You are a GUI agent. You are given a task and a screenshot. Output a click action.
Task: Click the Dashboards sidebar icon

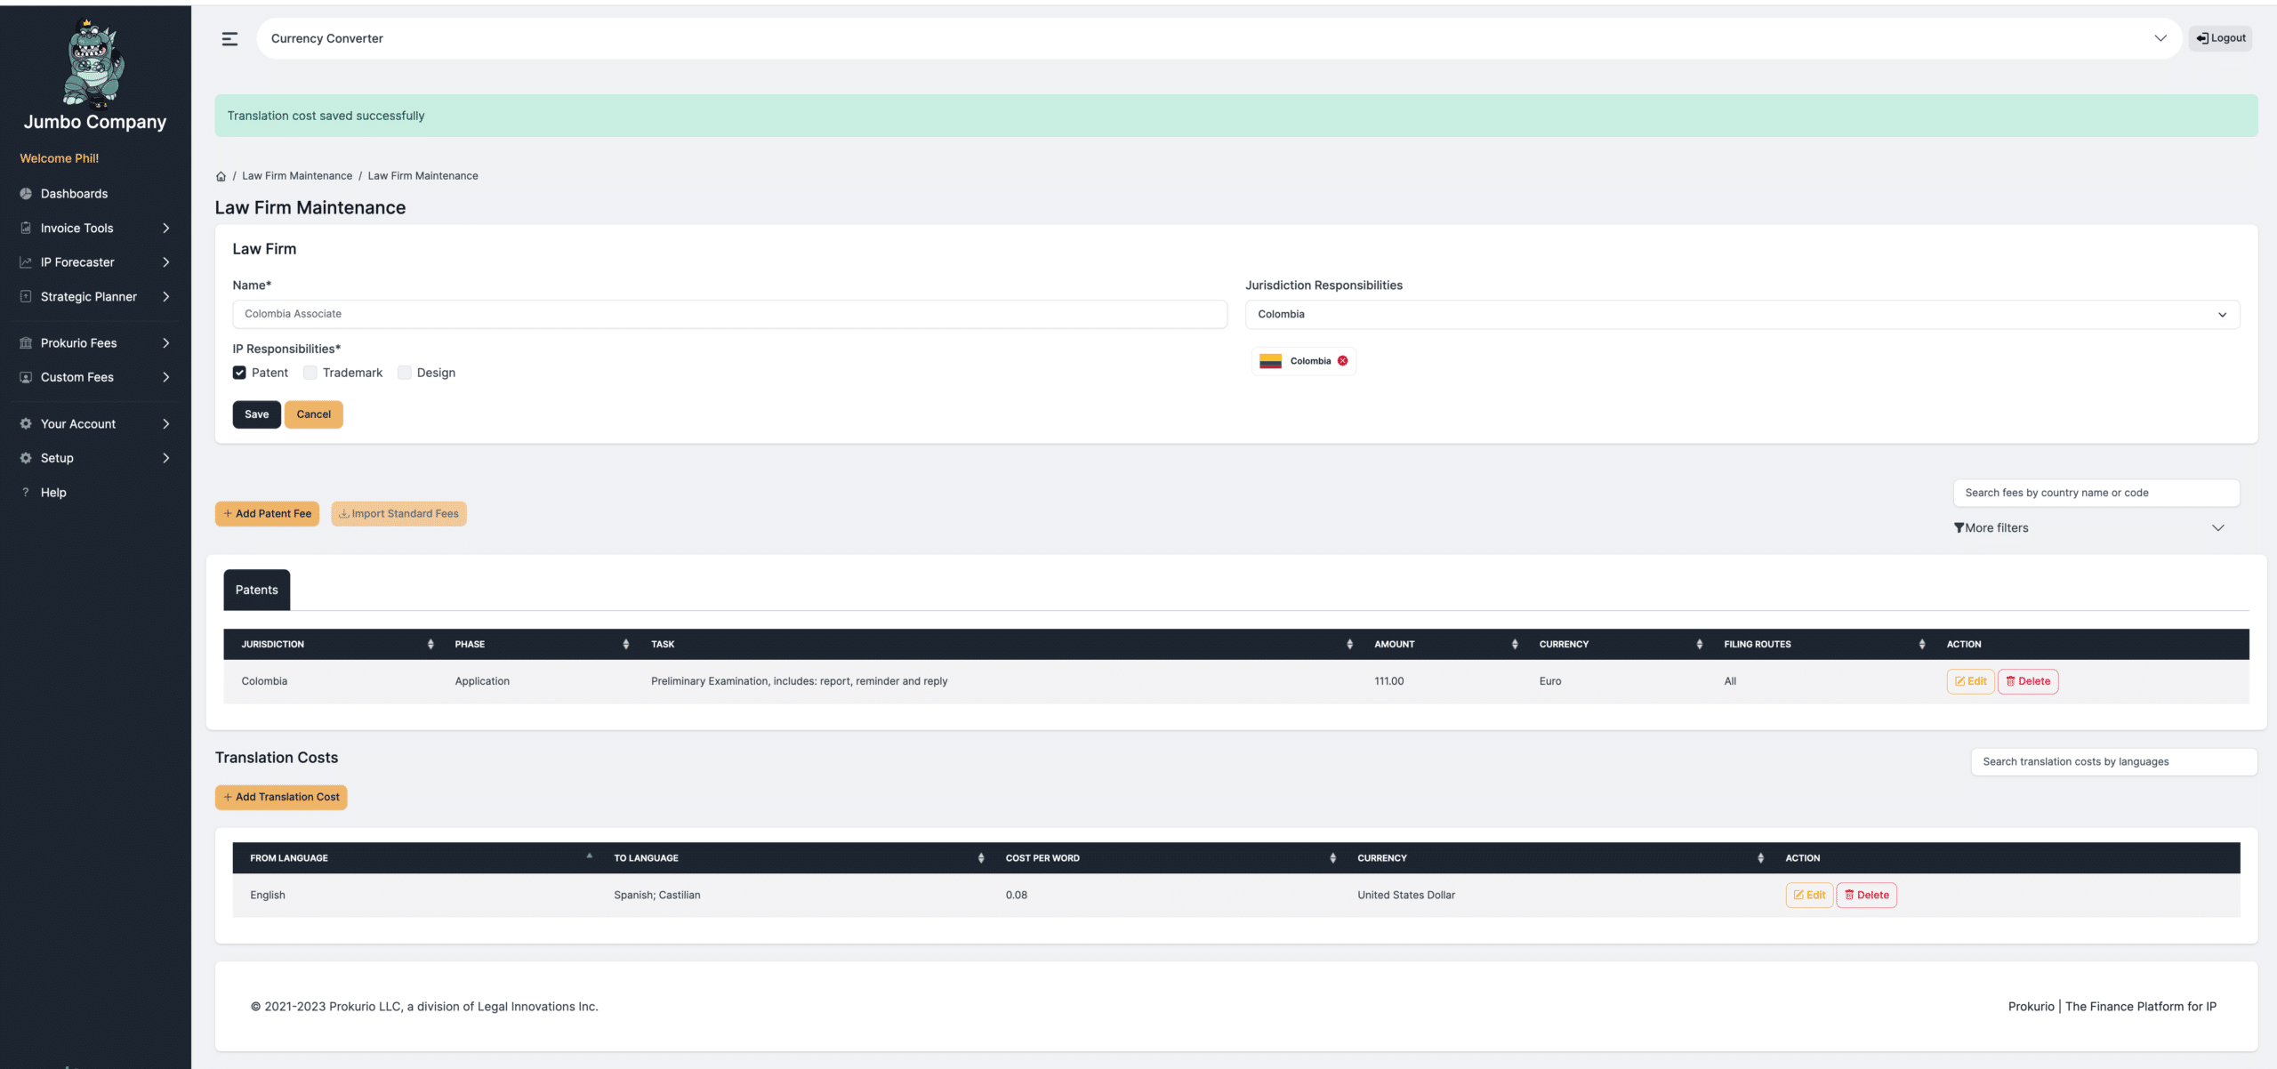pyautogui.click(x=26, y=193)
